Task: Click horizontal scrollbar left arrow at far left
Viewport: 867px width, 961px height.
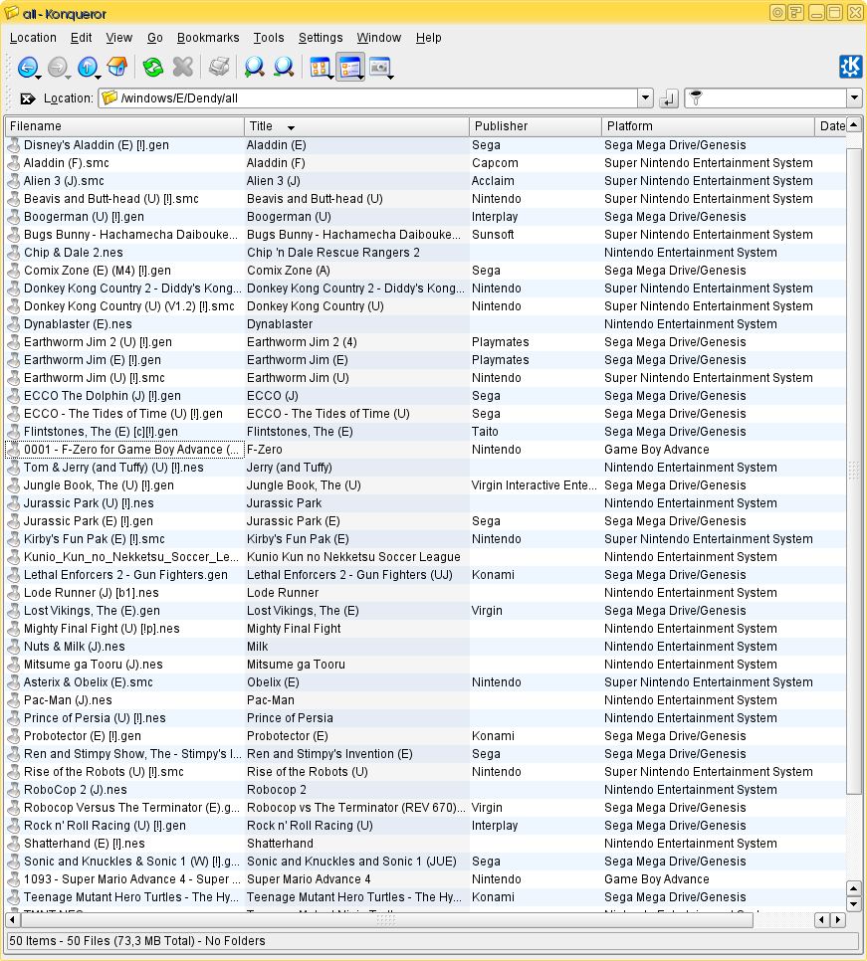Action: point(12,919)
